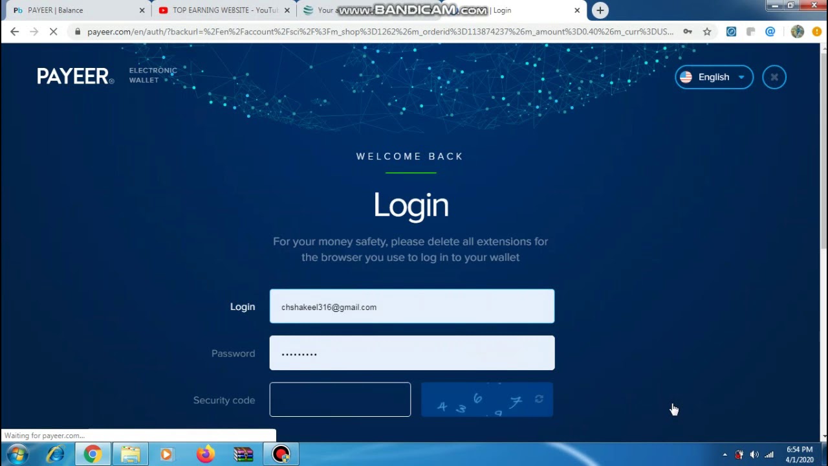Viewport: 828px width, 466px height.
Task: Open WinRAR from the taskbar
Action: coord(243,454)
